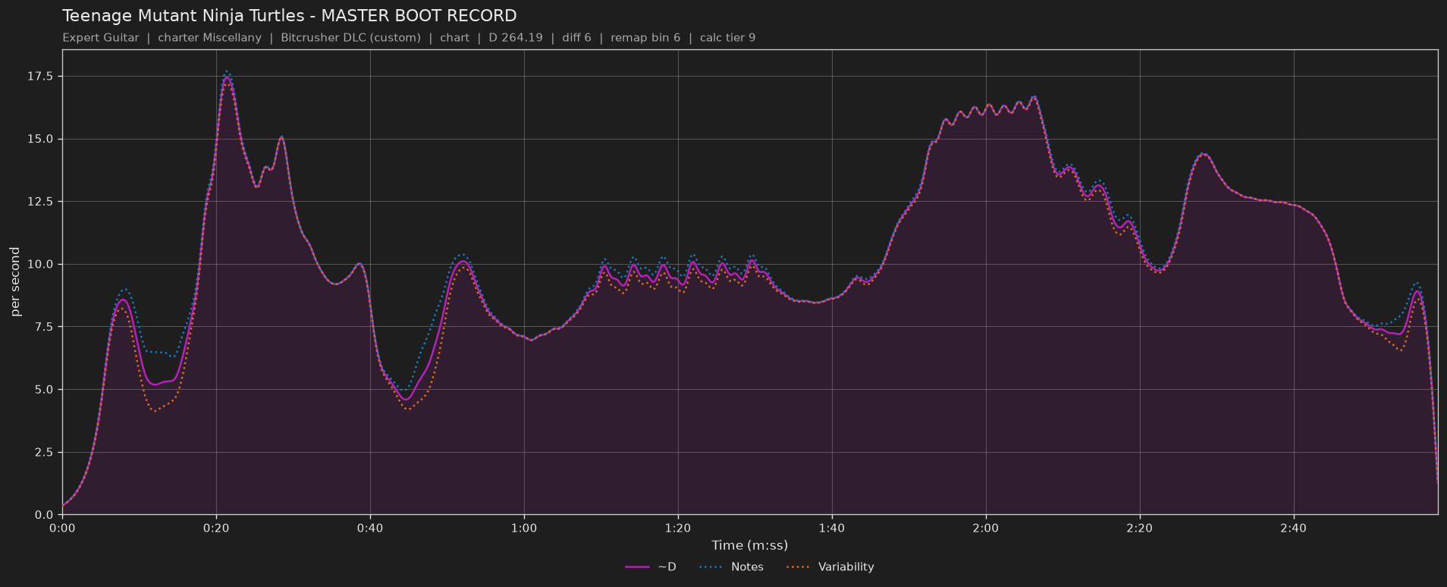Click the 0:20 x-axis tick label

216,528
